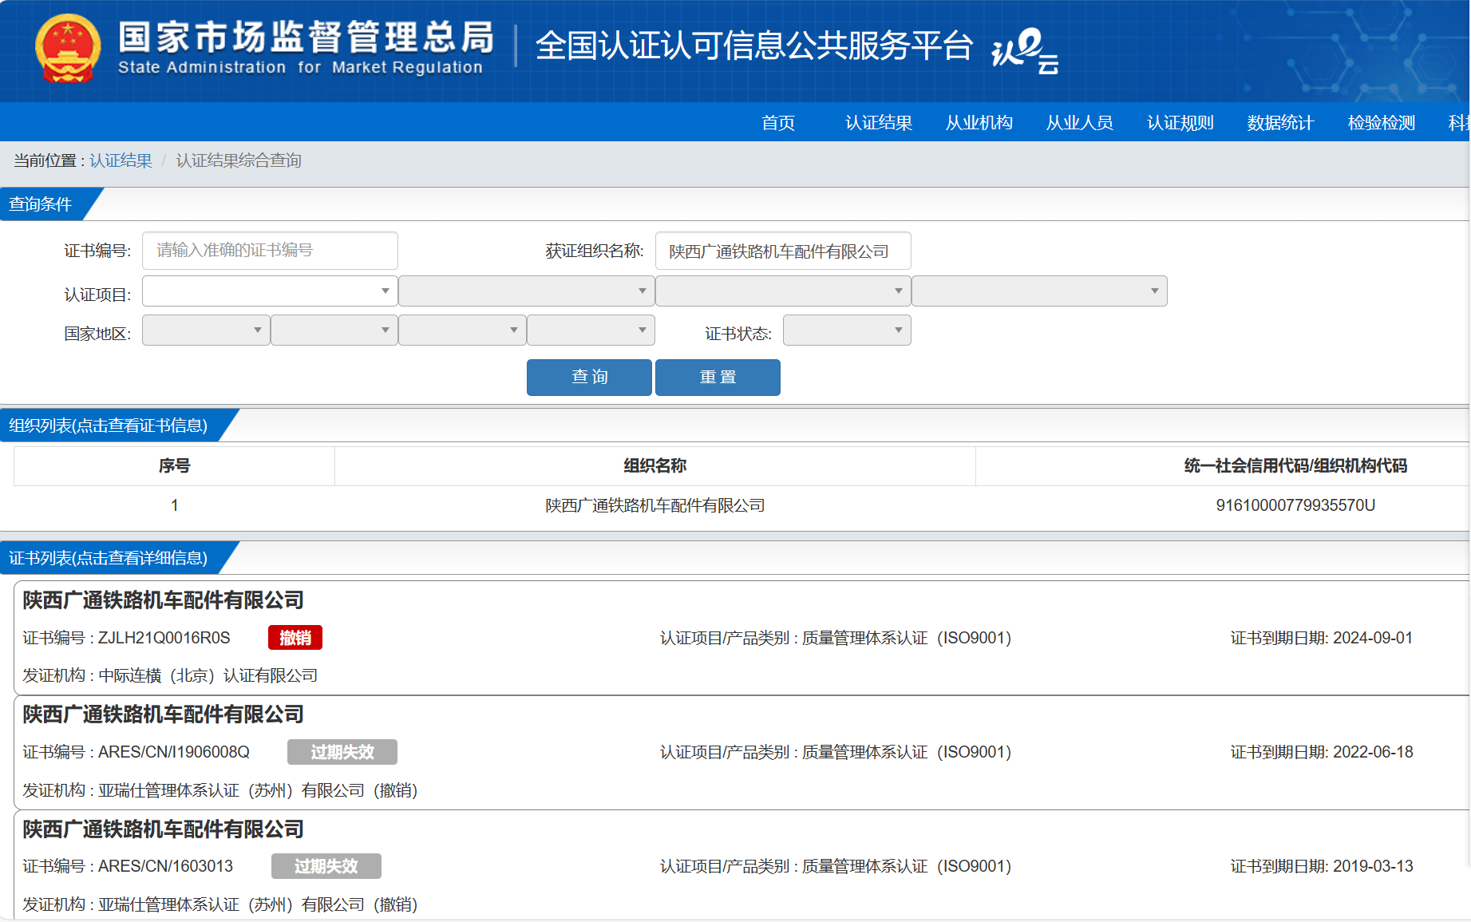Click the 全国认证认可信息公共服务平台 title
Viewport: 1471px width, 922px height.
pos(753,46)
